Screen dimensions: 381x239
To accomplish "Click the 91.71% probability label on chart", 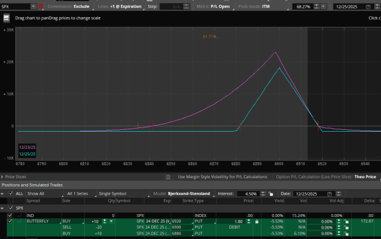I will tap(209, 37).
